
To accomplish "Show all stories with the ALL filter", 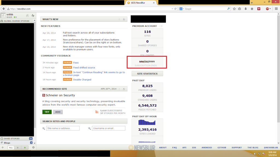I will [11, 147].
